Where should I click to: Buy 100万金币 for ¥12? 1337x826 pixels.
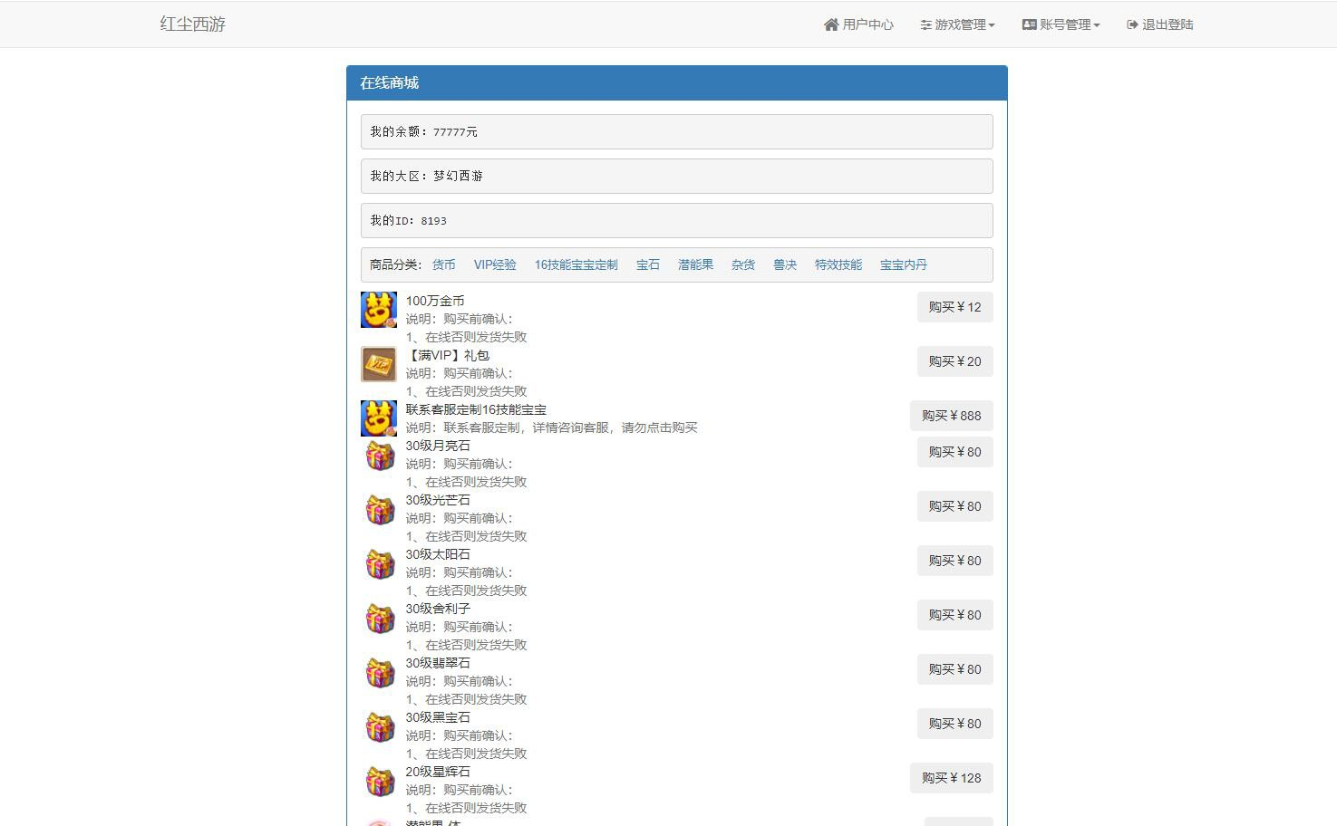point(954,307)
